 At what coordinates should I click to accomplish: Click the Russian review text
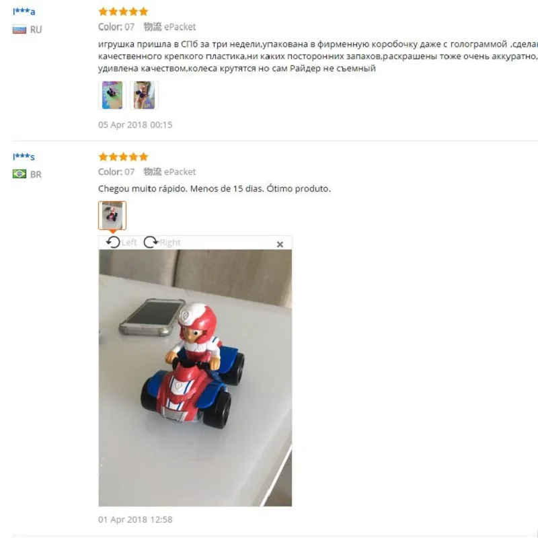317,56
